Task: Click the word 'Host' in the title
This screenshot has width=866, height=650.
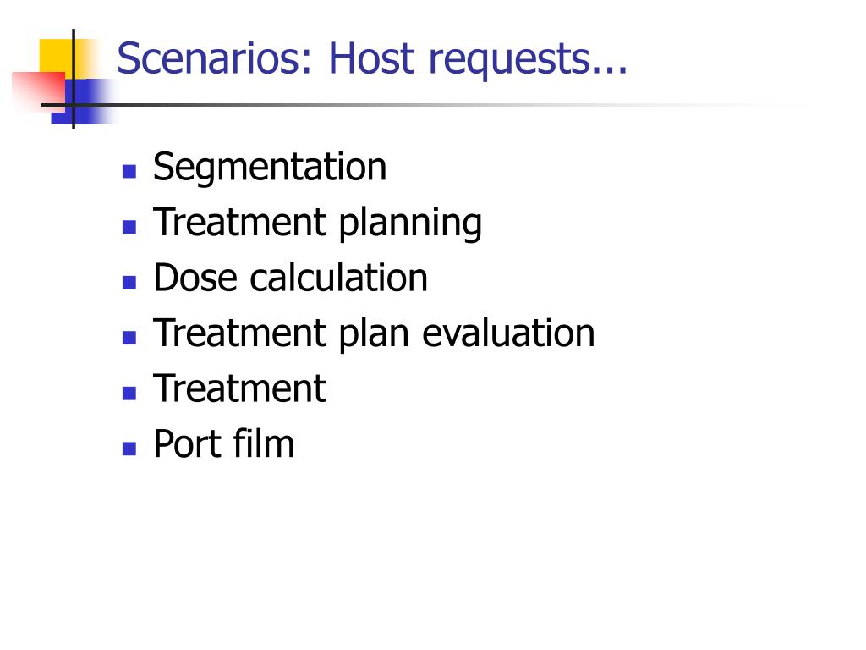Action: coord(371,58)
